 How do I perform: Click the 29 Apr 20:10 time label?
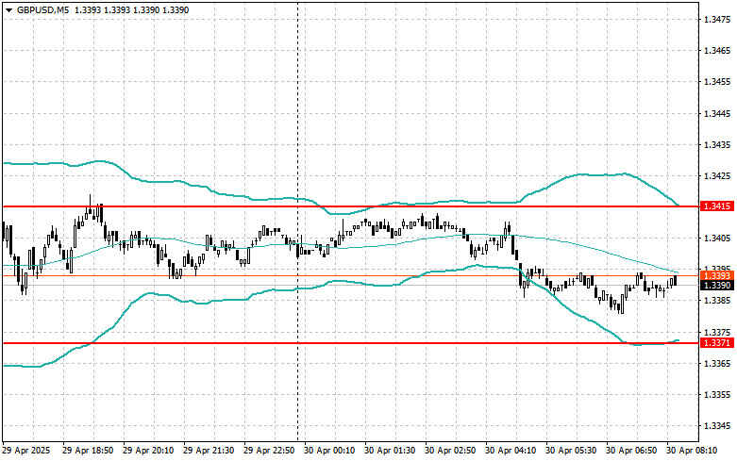click(x=148, y=451)
